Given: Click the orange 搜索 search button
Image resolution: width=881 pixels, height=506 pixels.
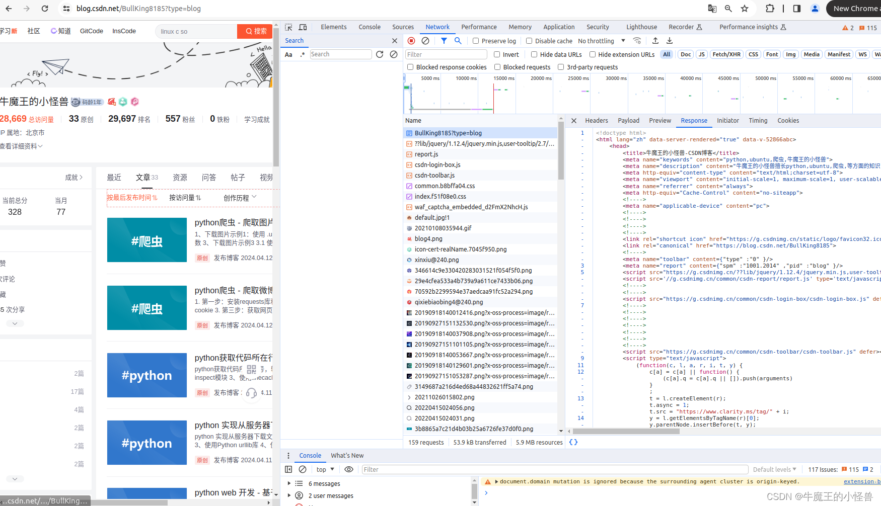Looking at the screenshot, I should tap(255, 31).
